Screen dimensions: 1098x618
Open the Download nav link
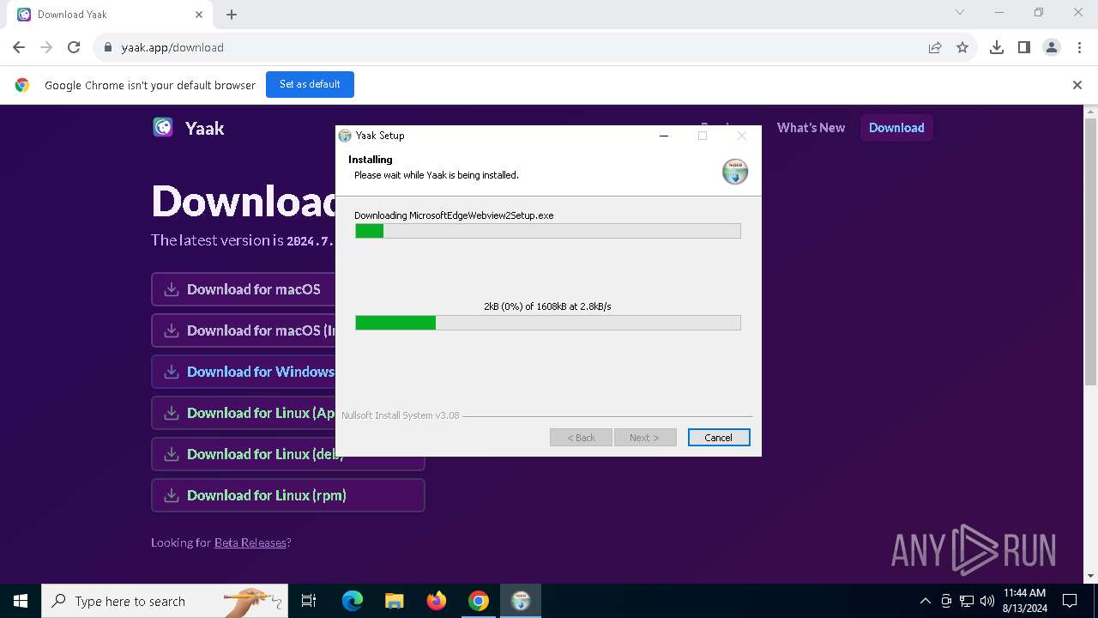pos(896,127)
